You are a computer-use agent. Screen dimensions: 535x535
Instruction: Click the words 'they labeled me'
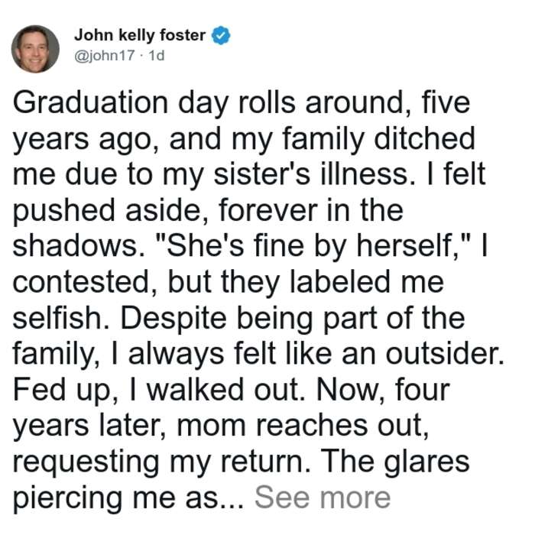point(332,282)
